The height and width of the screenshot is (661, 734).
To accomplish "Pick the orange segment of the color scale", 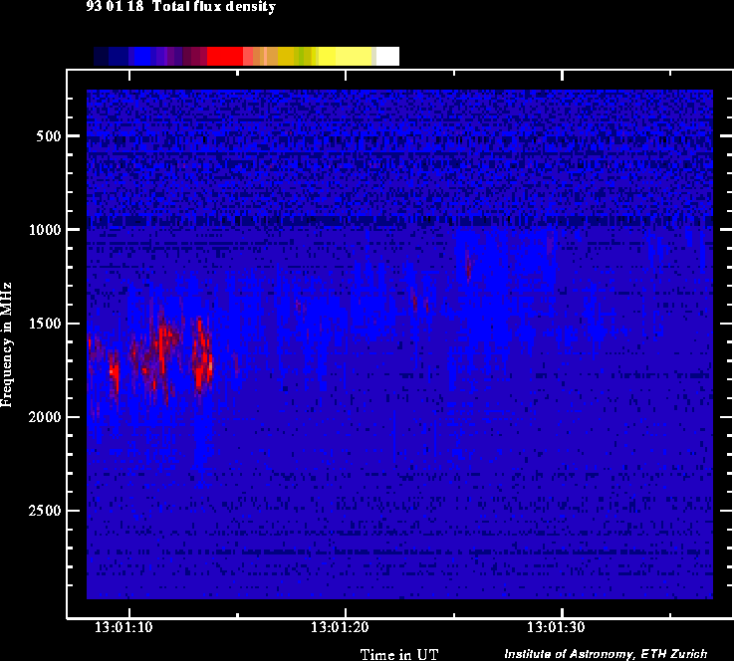I will pyautogui.click(x=272, y=56).
